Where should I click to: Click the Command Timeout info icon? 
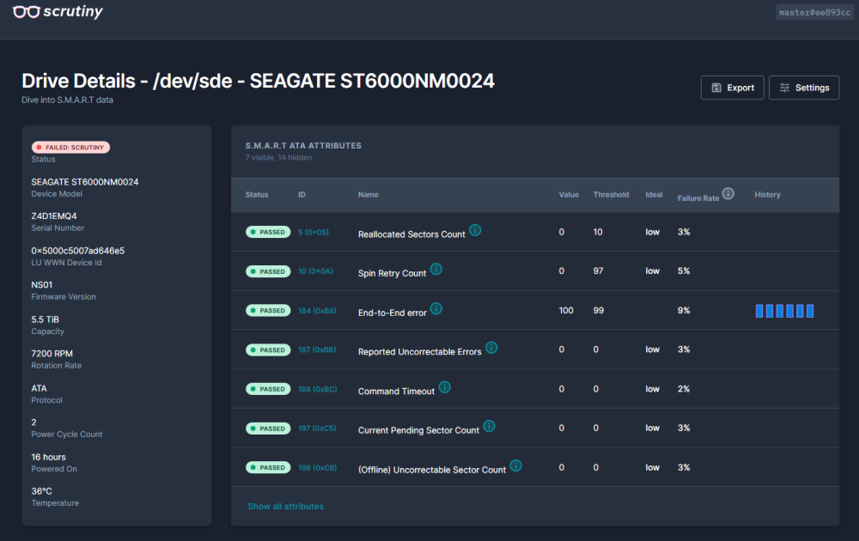tap(445, 387)
